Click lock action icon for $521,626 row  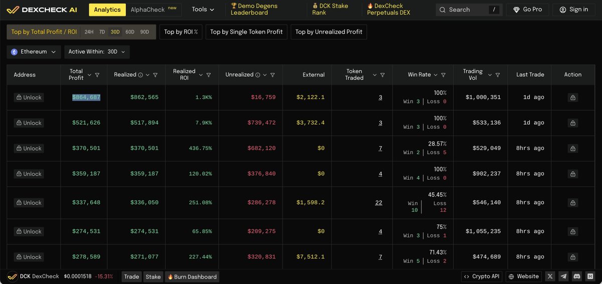point(572,123)
